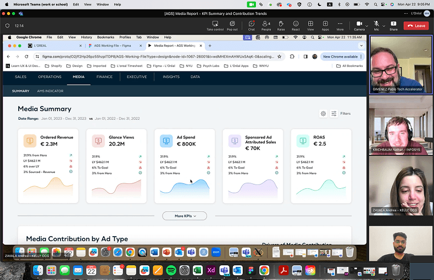Switch to AGS Working File Figma tab
This screenshot has height=280, width=434.
115,46
